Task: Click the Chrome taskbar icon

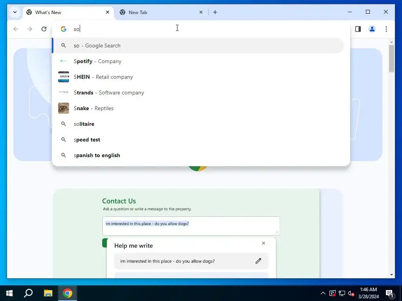Action: 68,293
